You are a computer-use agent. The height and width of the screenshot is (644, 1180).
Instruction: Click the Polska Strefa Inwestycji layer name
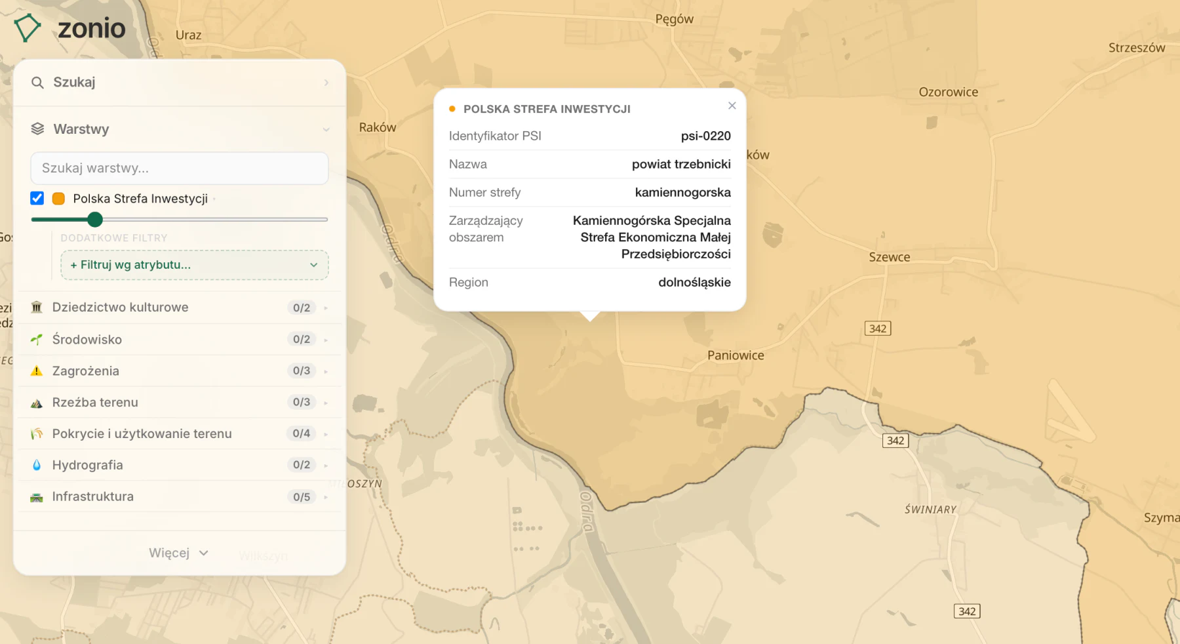pyautogui.click(x=140, y=198)
